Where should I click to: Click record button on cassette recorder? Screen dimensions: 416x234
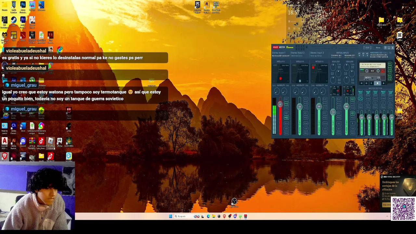click(383, 83)
